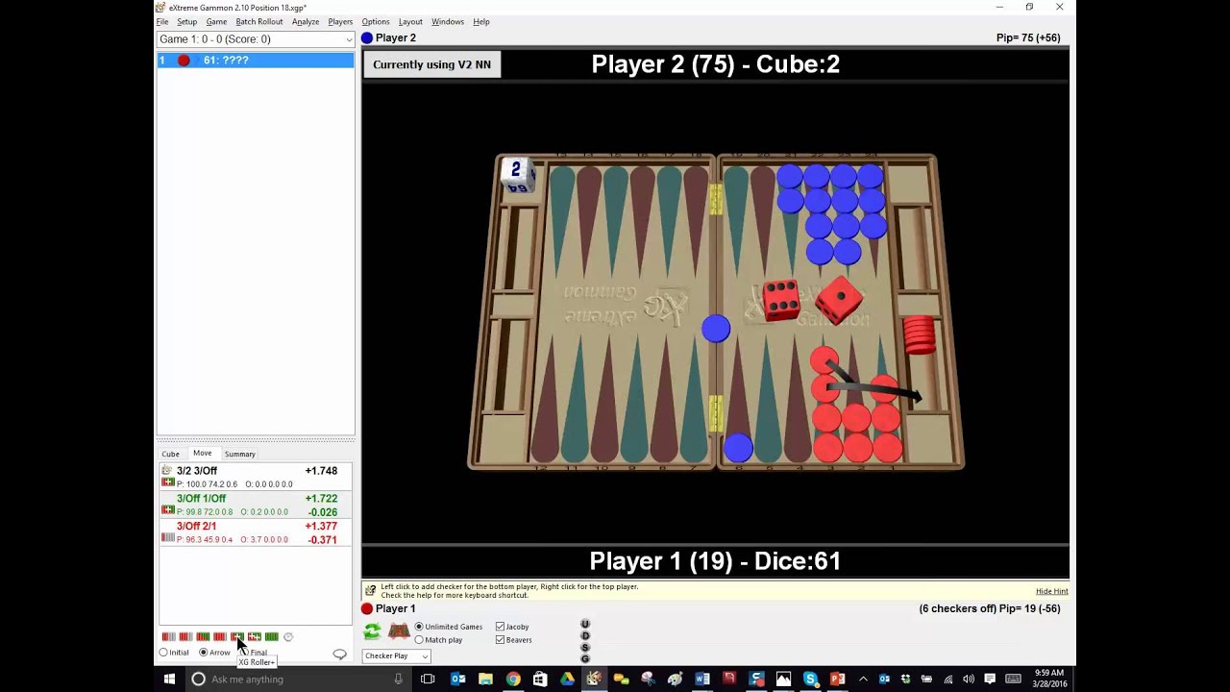This screenshot has height=692, width=1230.
Task: Select the 3/Off 1/Off move row
Action: pyautogui.click(x=256, y=505)
